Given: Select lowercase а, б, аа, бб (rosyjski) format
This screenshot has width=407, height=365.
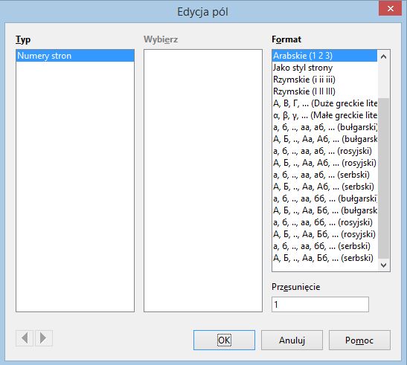Looking at the screenshot, I should (324, 222).
